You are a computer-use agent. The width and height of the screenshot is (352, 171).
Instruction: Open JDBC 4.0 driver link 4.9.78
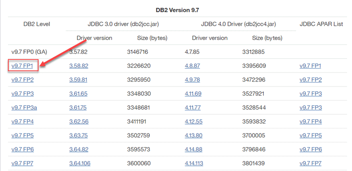[192, 80]
